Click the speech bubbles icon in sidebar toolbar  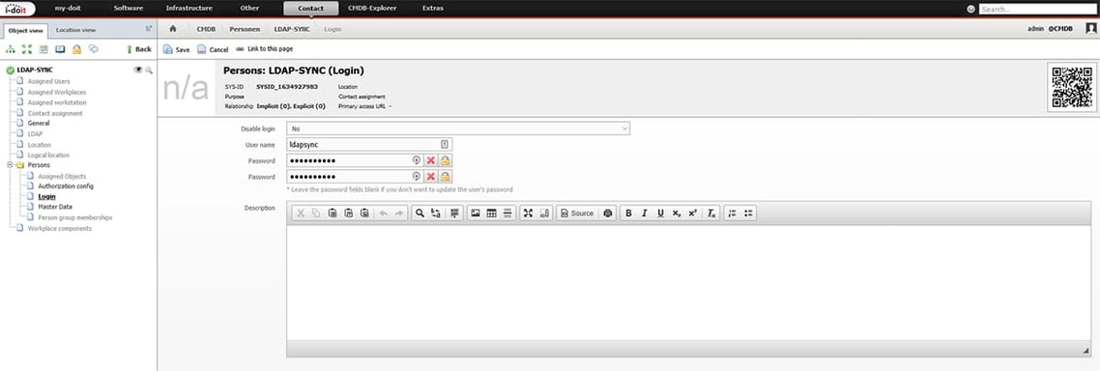[x=94, y=49]
